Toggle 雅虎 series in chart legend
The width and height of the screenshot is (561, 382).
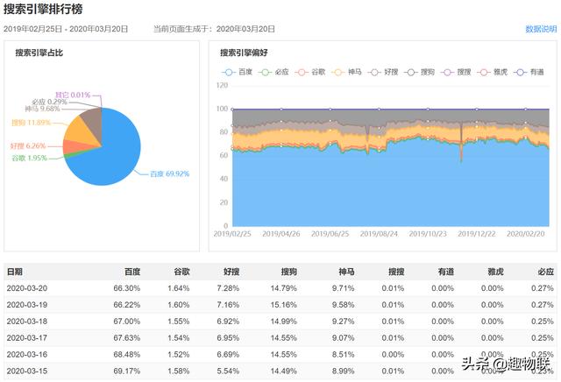[493, 72]
